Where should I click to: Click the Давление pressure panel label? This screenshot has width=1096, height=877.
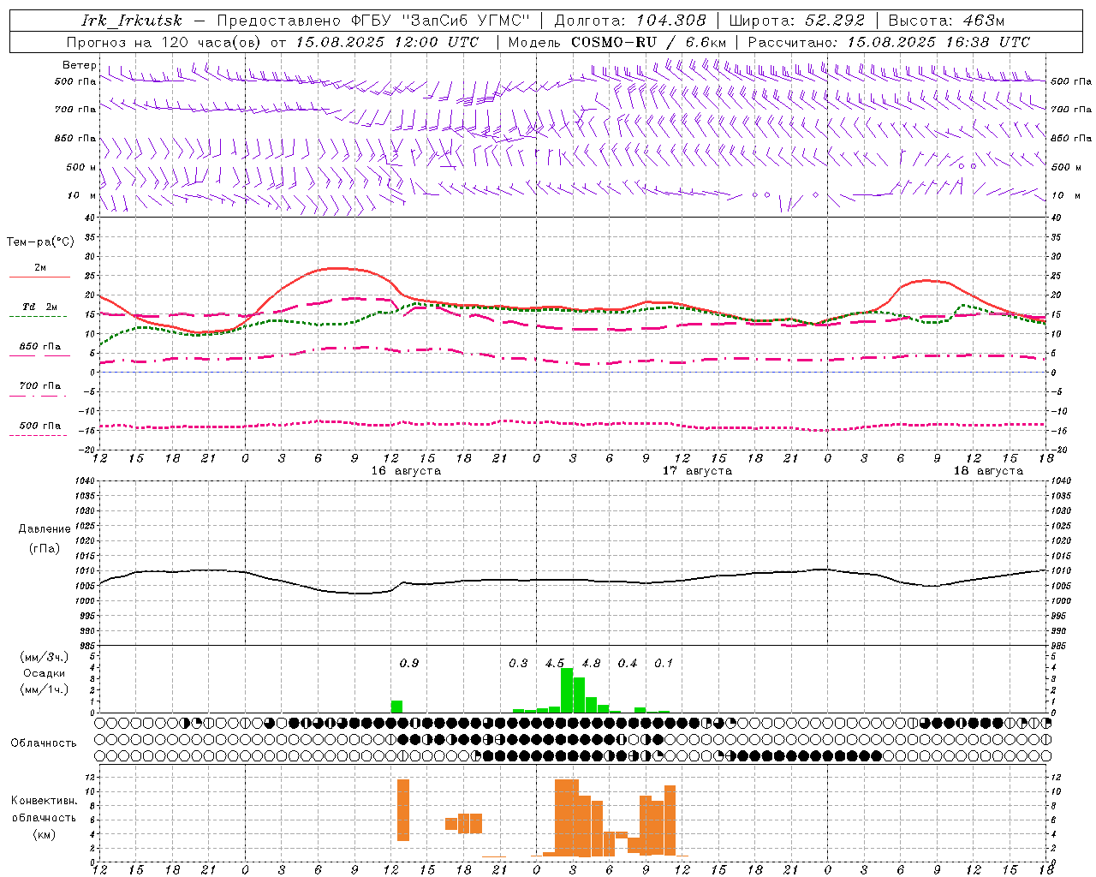(x=45, y=529)
